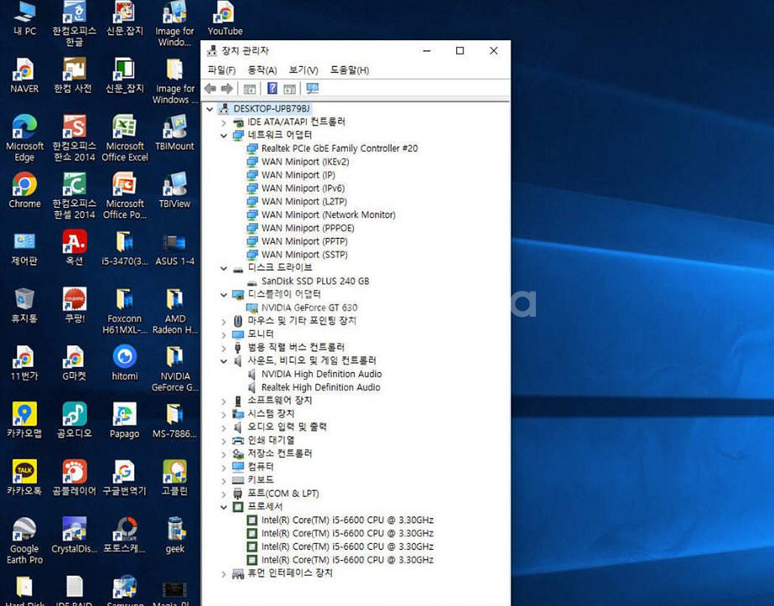Select the 저장소 컨트롤러 item

279,453
